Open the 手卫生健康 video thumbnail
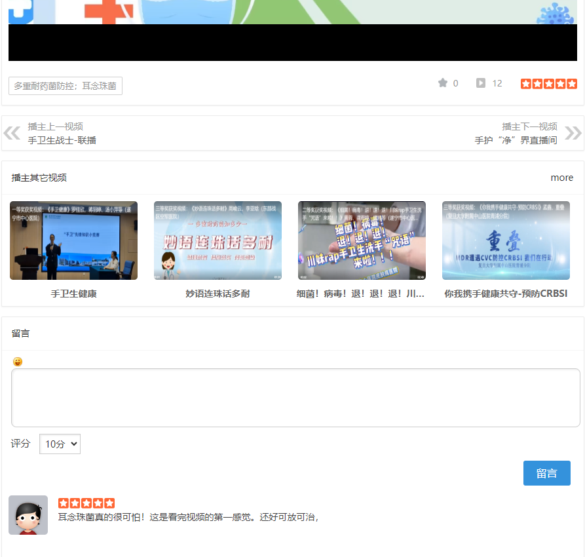Viewport: 585px width, 557px height. (x=73, y=240)
